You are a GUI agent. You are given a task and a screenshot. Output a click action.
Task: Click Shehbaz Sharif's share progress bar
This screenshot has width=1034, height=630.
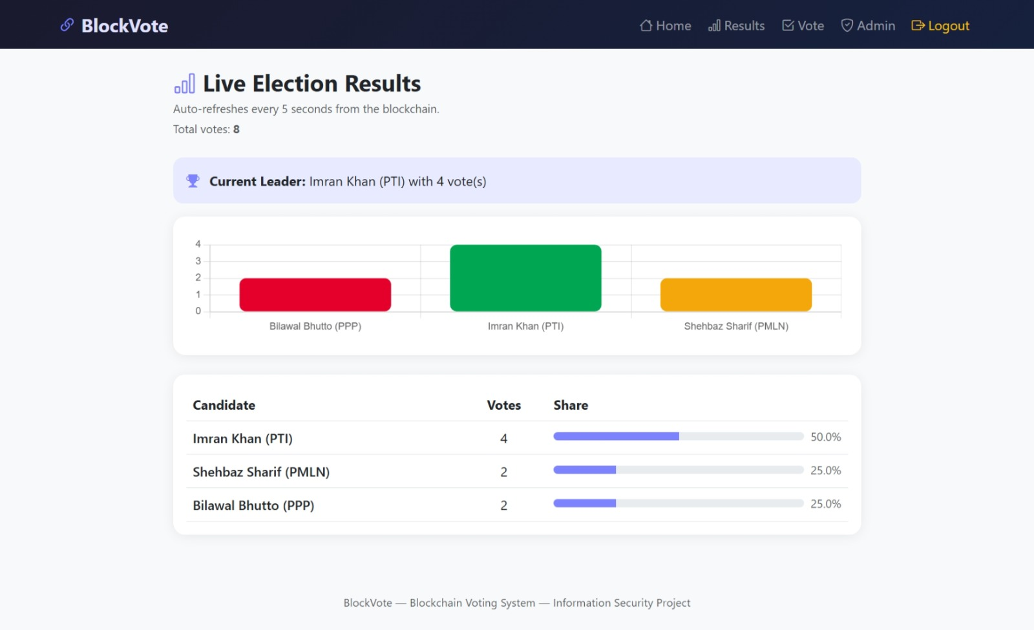tap(678, 470)
